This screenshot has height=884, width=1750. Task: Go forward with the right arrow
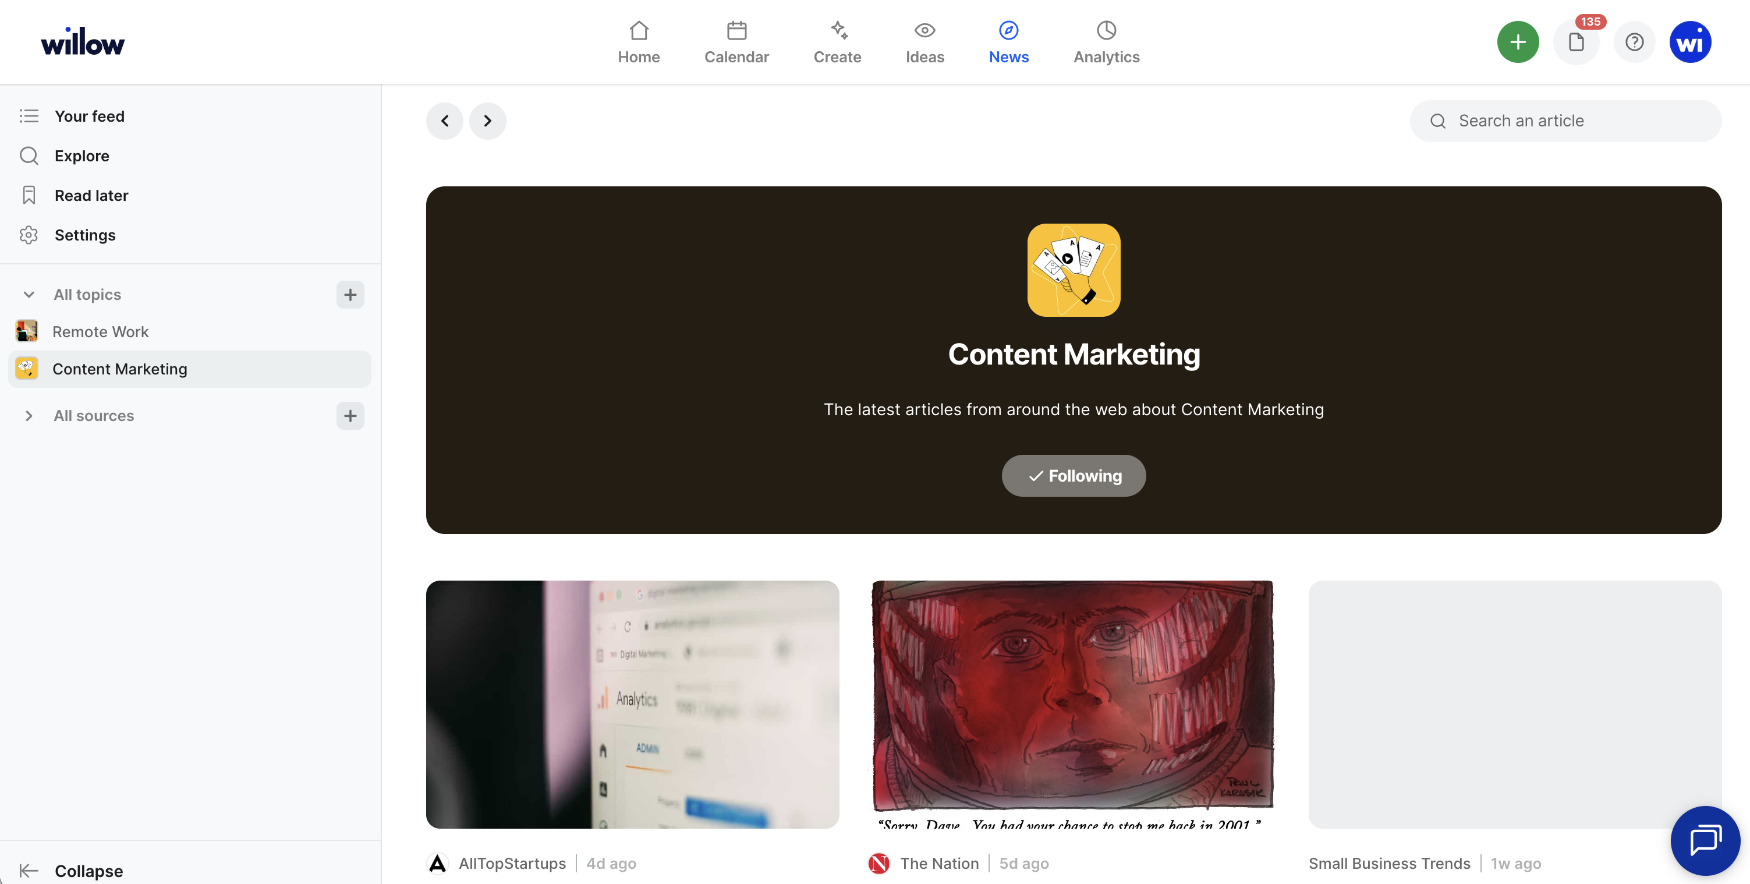(x=487, y=121)
